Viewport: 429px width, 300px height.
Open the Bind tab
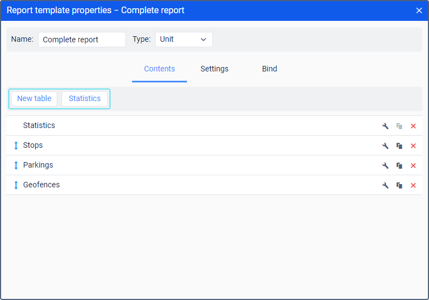click(x=269, y=69)
